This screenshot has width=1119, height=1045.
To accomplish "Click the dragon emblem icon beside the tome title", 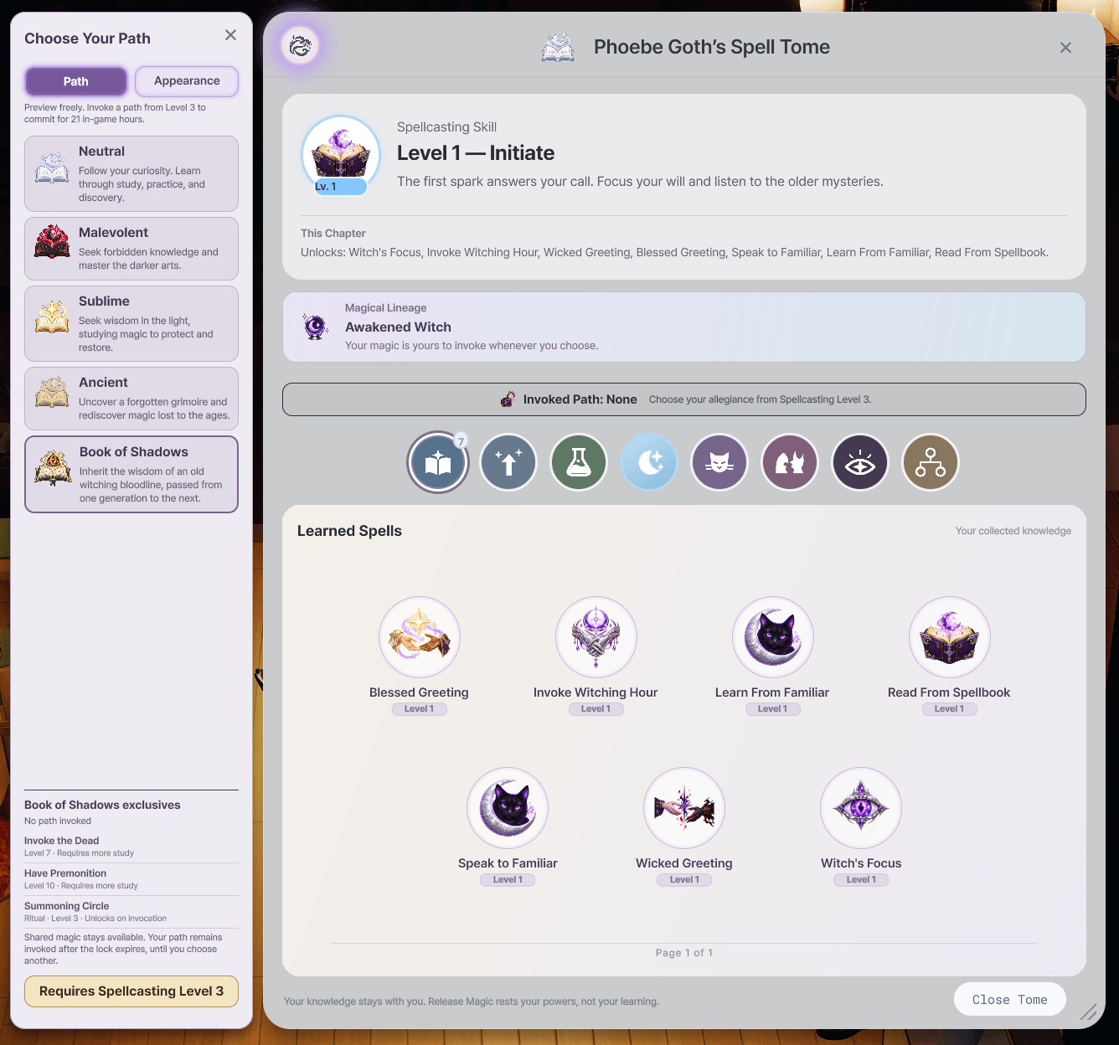I will pos(300,45).
